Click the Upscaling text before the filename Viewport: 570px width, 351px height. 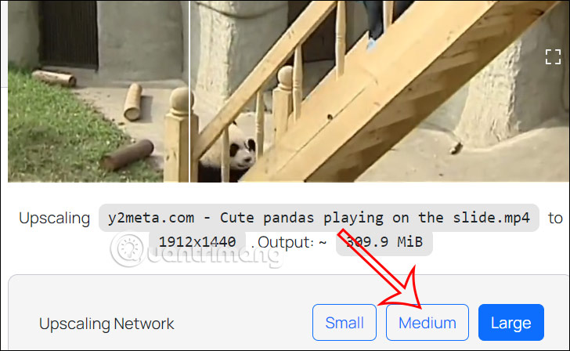55,219
